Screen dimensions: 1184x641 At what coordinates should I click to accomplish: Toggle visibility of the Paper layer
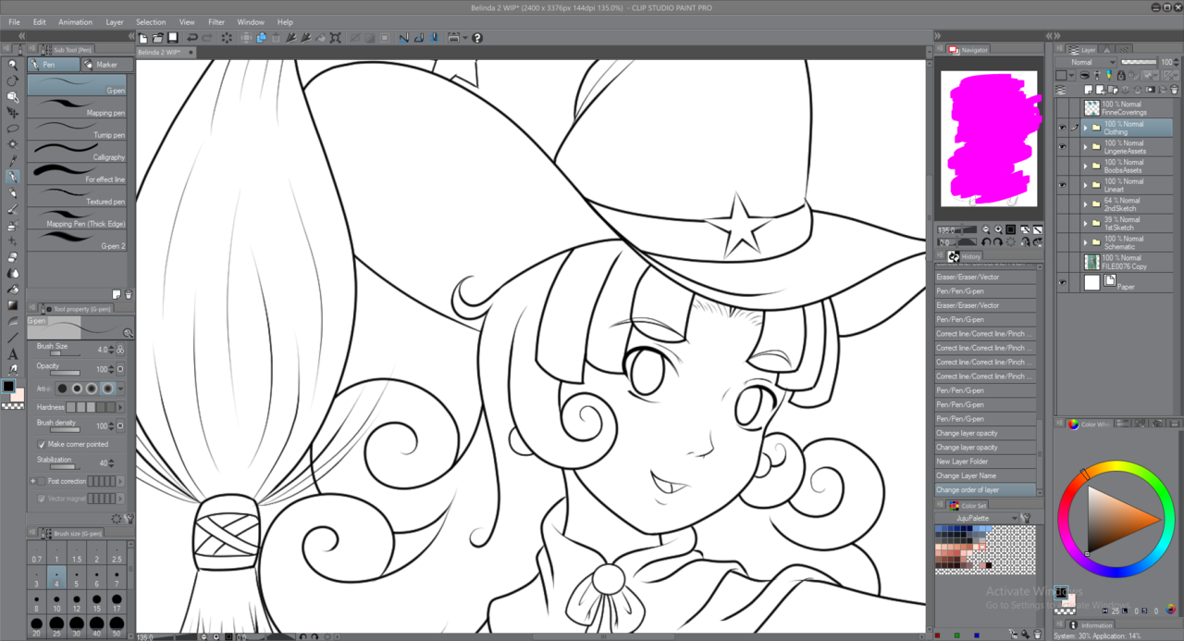point(1062,282)
